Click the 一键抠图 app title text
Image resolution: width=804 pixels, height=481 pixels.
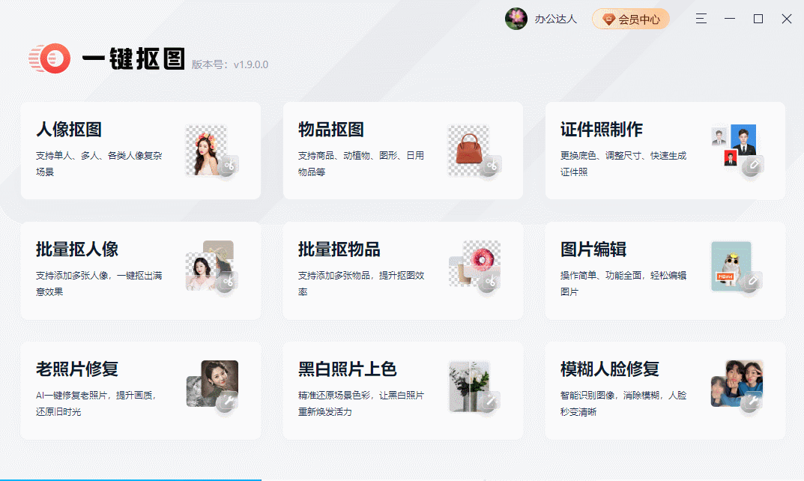click(133, 58)
